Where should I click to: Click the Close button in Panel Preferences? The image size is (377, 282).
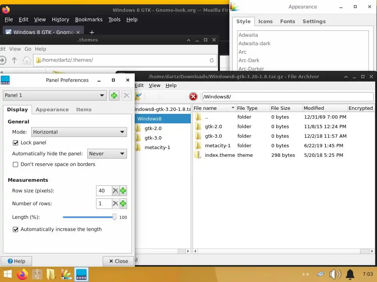click(118, 261)
